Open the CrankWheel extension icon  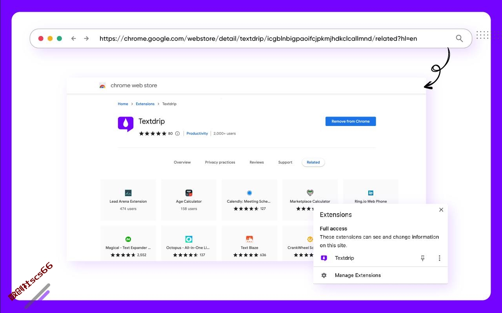[x=310, y=239]
